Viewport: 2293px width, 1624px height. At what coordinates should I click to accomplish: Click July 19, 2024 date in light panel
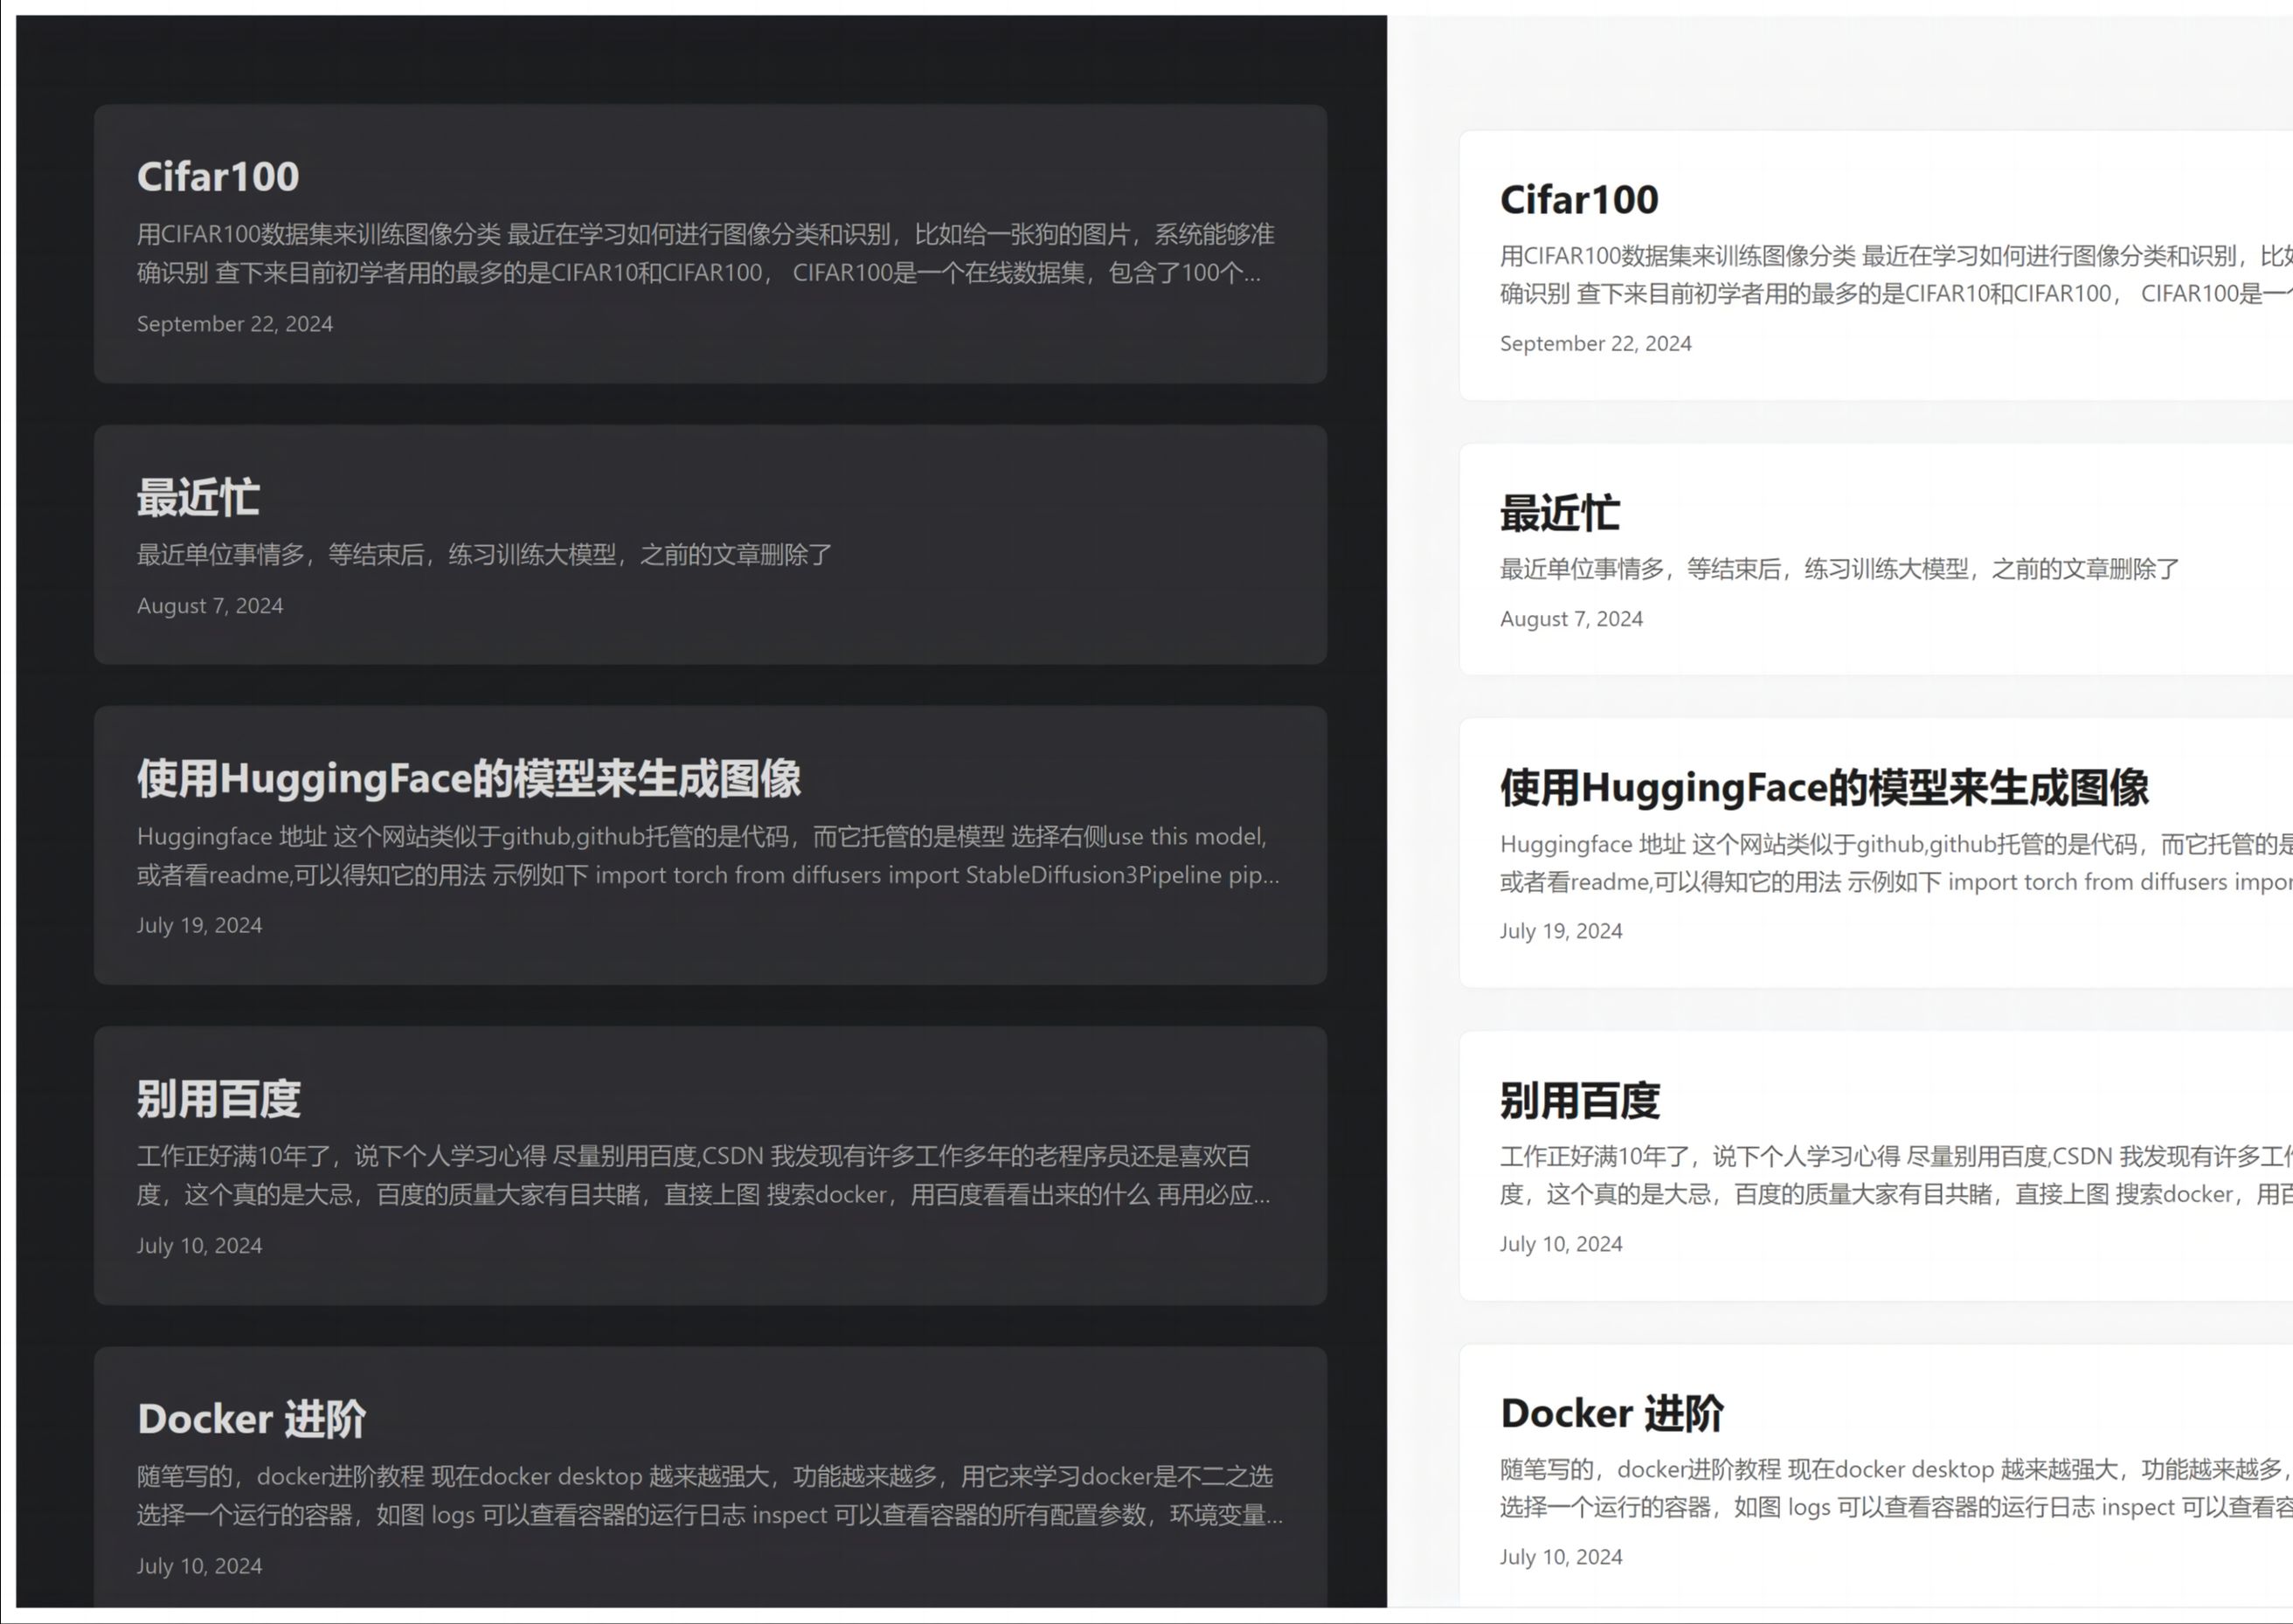click(1561, 931)
